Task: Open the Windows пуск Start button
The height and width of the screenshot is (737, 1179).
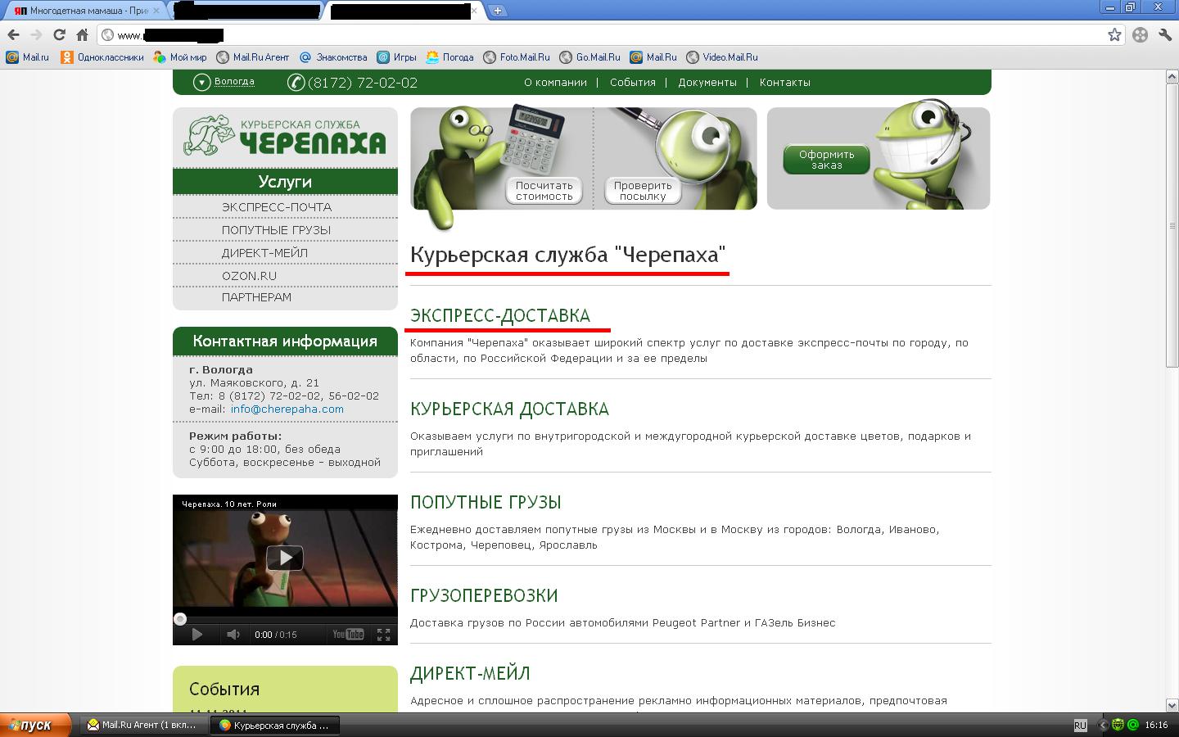Action: tap(35, 726)
